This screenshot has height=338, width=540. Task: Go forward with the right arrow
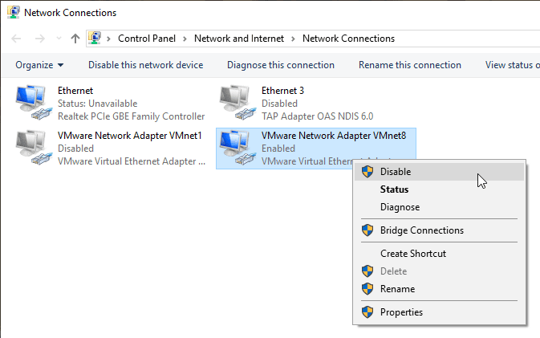(x=40, y=39)
